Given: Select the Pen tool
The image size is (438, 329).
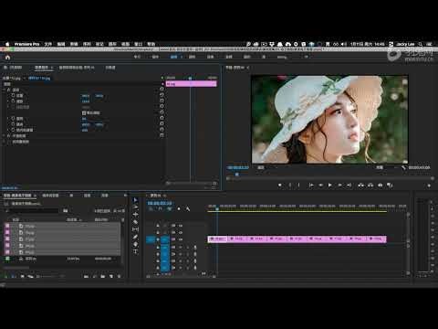Looking at the screenshot, I should point(136,237).
